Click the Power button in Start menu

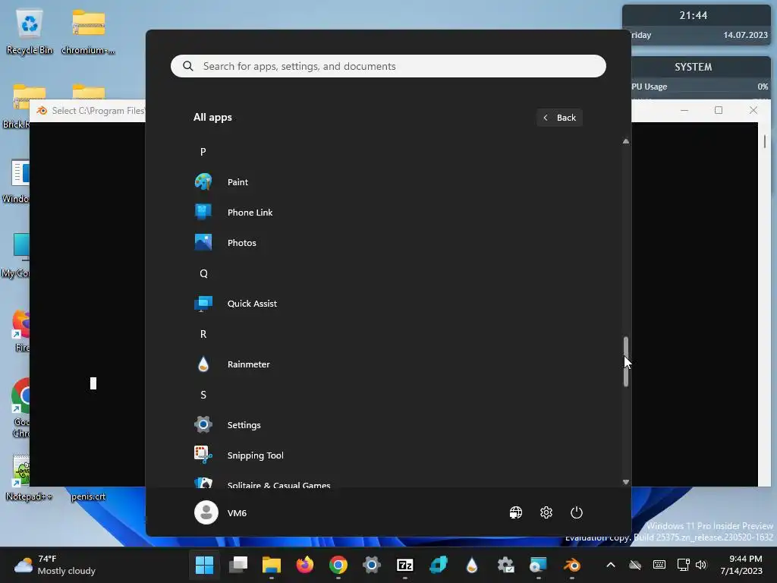[577, 512]
